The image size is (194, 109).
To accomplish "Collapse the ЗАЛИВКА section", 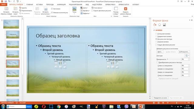I will [x=154, y=30].
